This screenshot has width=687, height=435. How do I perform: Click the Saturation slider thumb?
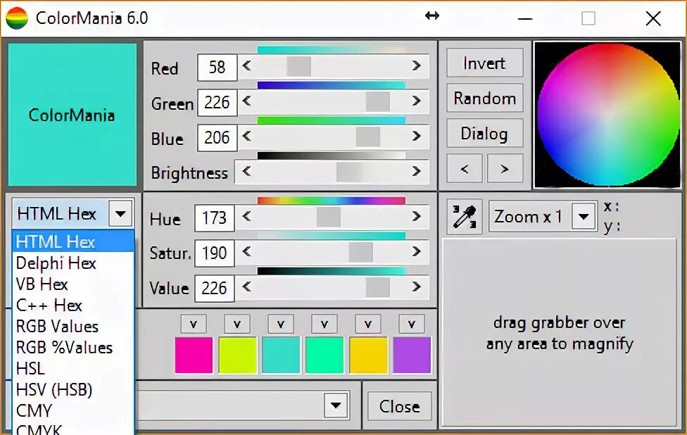pyautogui.click(x=360, y=251)
